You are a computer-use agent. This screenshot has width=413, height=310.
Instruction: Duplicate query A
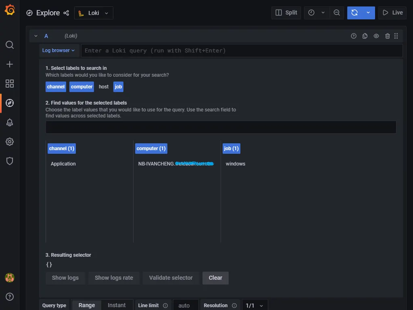coord(365,36)
